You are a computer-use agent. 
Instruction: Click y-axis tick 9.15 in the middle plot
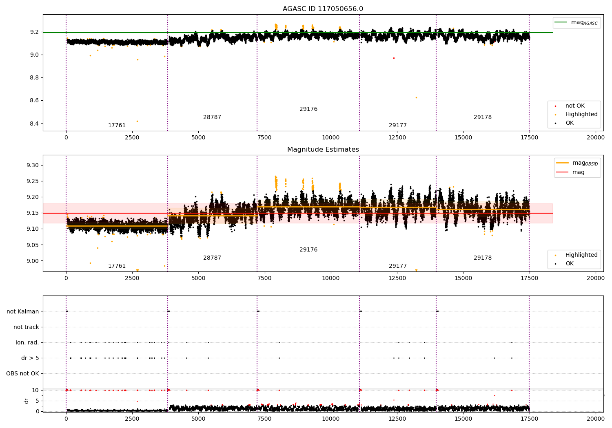click(x=33, y=213)
